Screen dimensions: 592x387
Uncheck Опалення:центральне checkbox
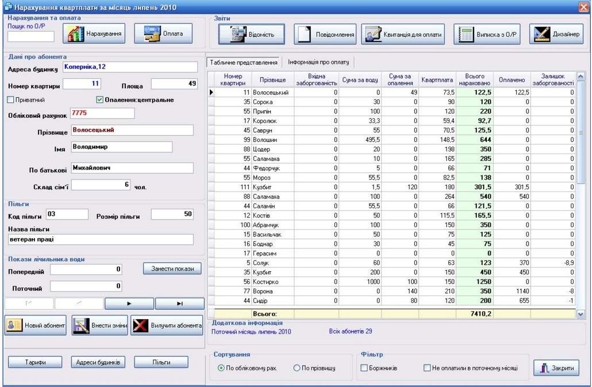[x=100, y=100]
